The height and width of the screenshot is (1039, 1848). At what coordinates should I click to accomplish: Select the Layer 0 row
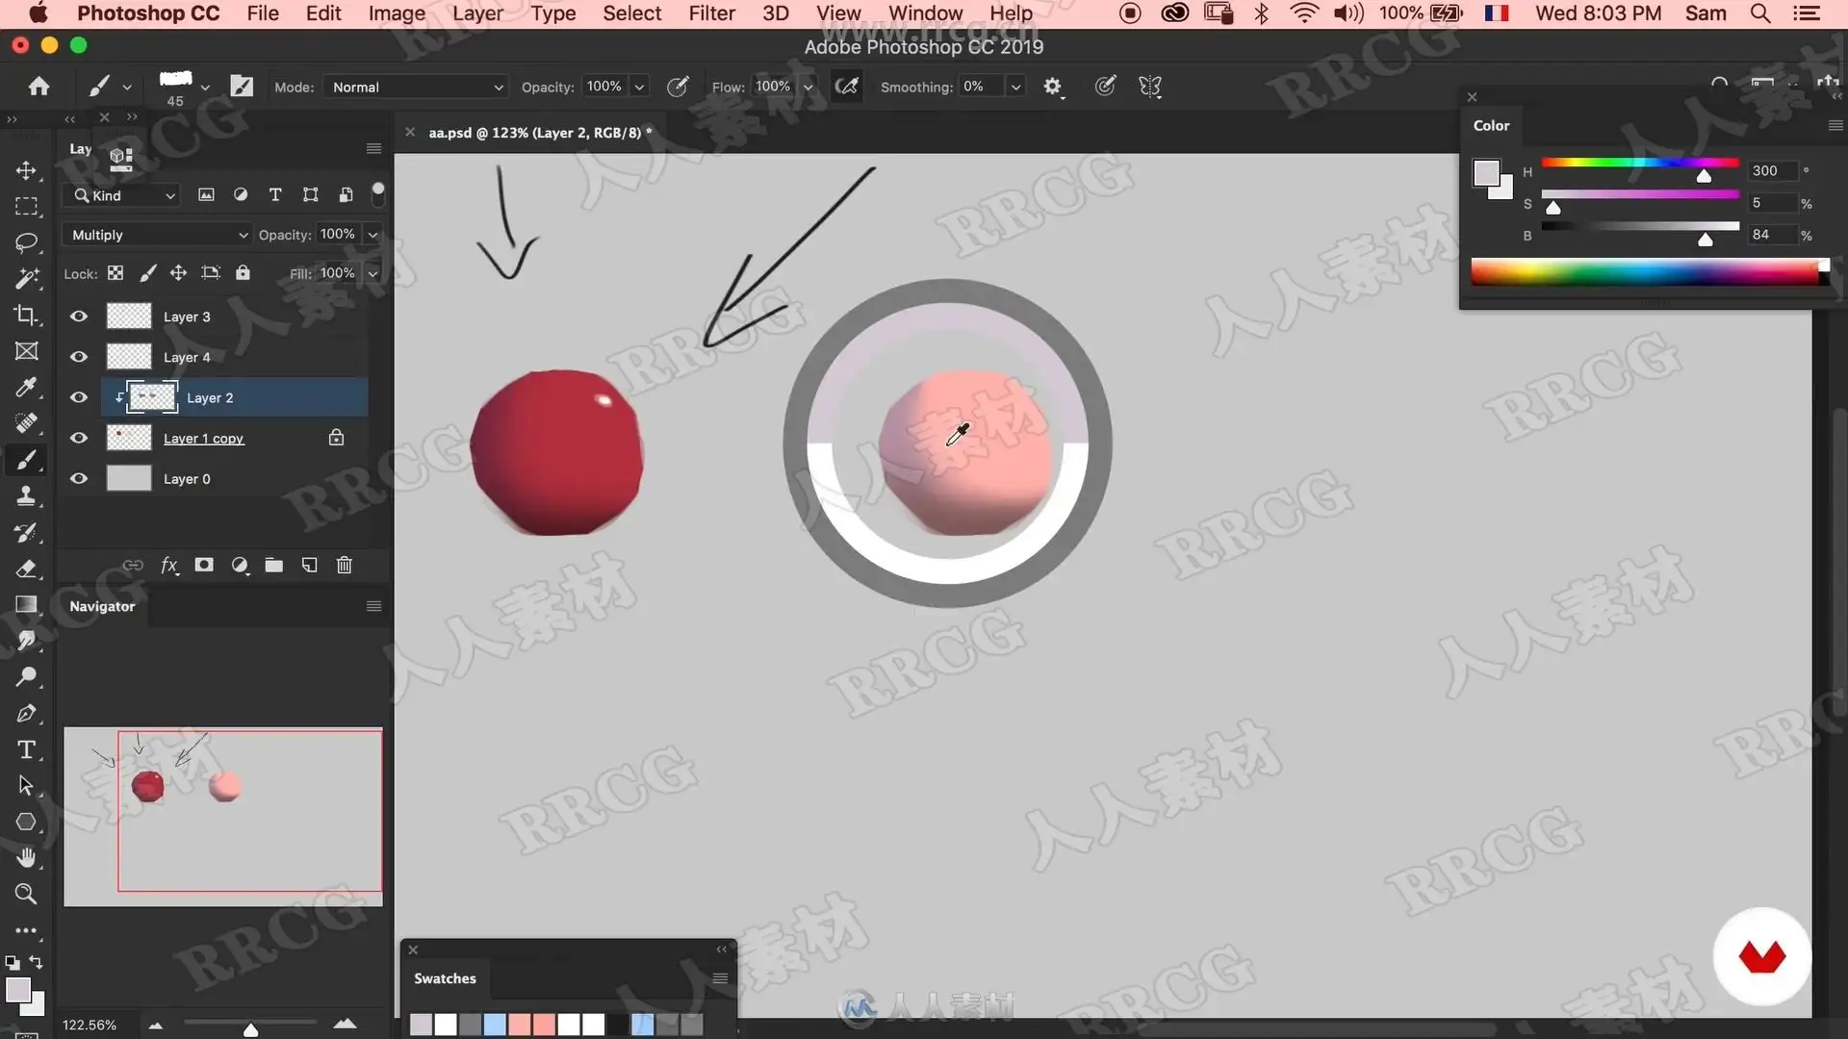(x=234, y=478)
